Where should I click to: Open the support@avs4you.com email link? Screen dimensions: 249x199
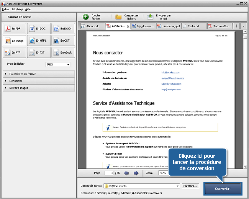click(x=173, y=78)
